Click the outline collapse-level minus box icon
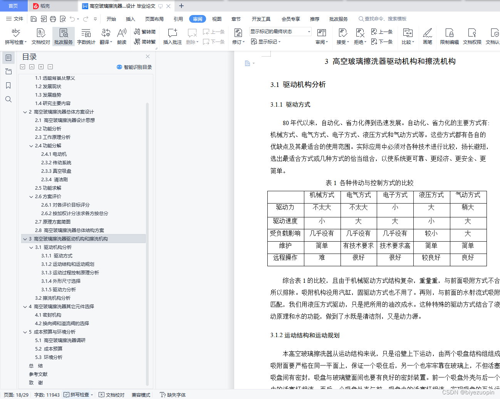The width and height of the screenshot is (500, 399). [50, 67]
